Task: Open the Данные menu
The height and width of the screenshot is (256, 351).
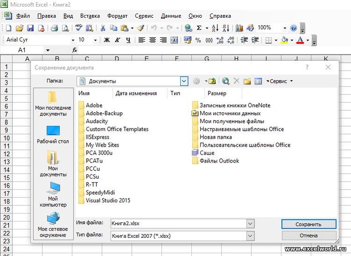Action: point(171,16)
